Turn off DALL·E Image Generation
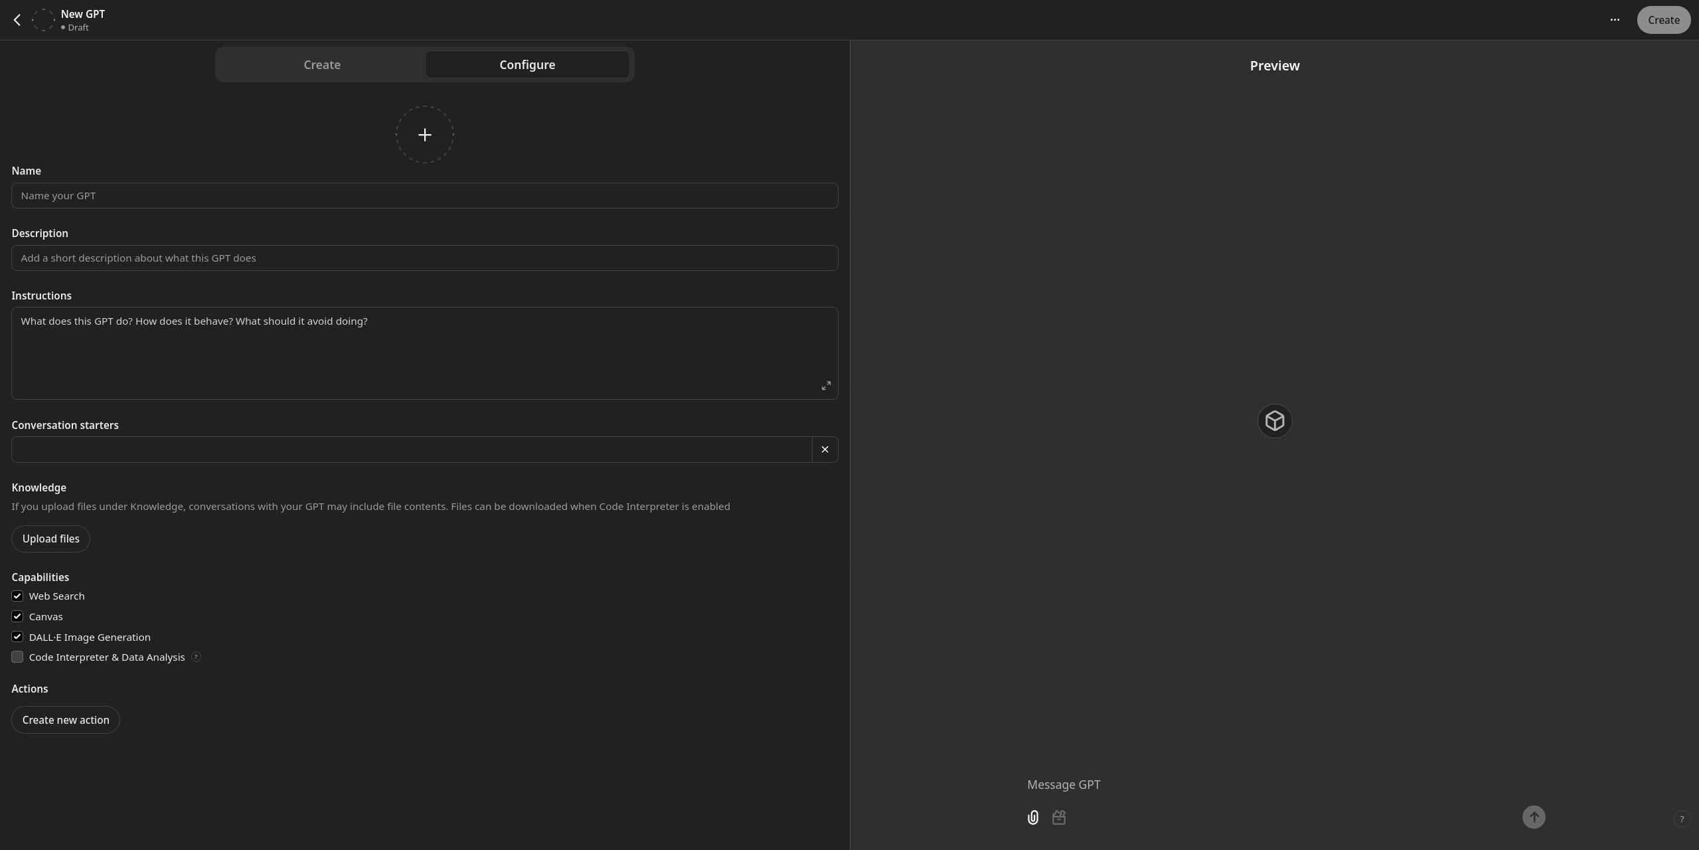 pyautogui.click(x=17, y=637)
